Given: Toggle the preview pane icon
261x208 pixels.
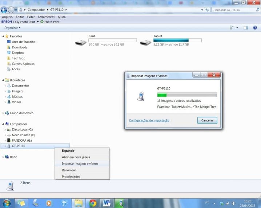Looking at the screenshot, I should pos(245,28).
